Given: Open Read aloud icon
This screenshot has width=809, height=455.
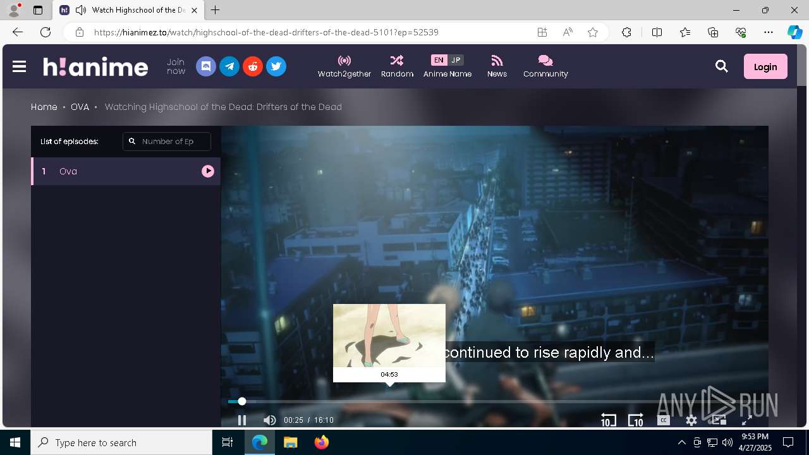Looking at the screenshot, I should (x=568, y=32).
